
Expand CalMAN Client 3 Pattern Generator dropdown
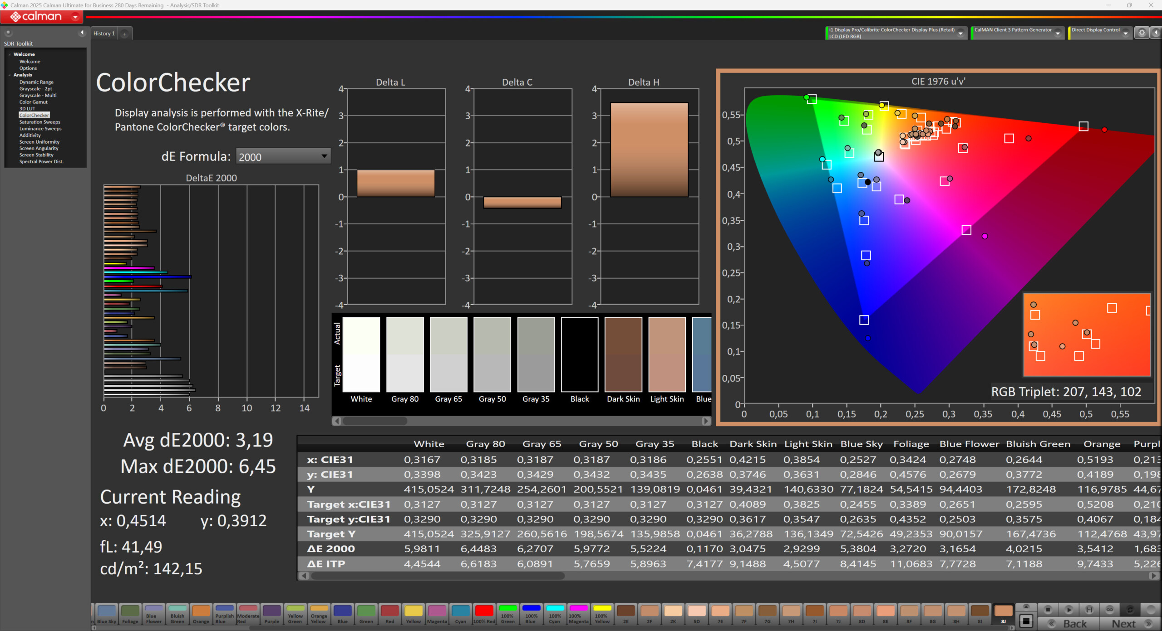point(1058,33)
